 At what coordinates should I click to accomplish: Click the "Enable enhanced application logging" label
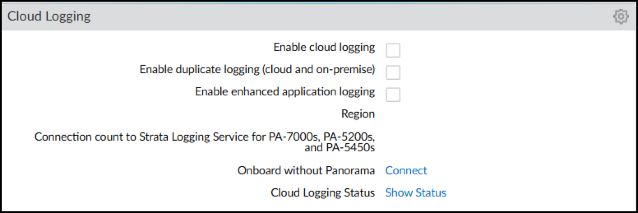coord(285,92)
